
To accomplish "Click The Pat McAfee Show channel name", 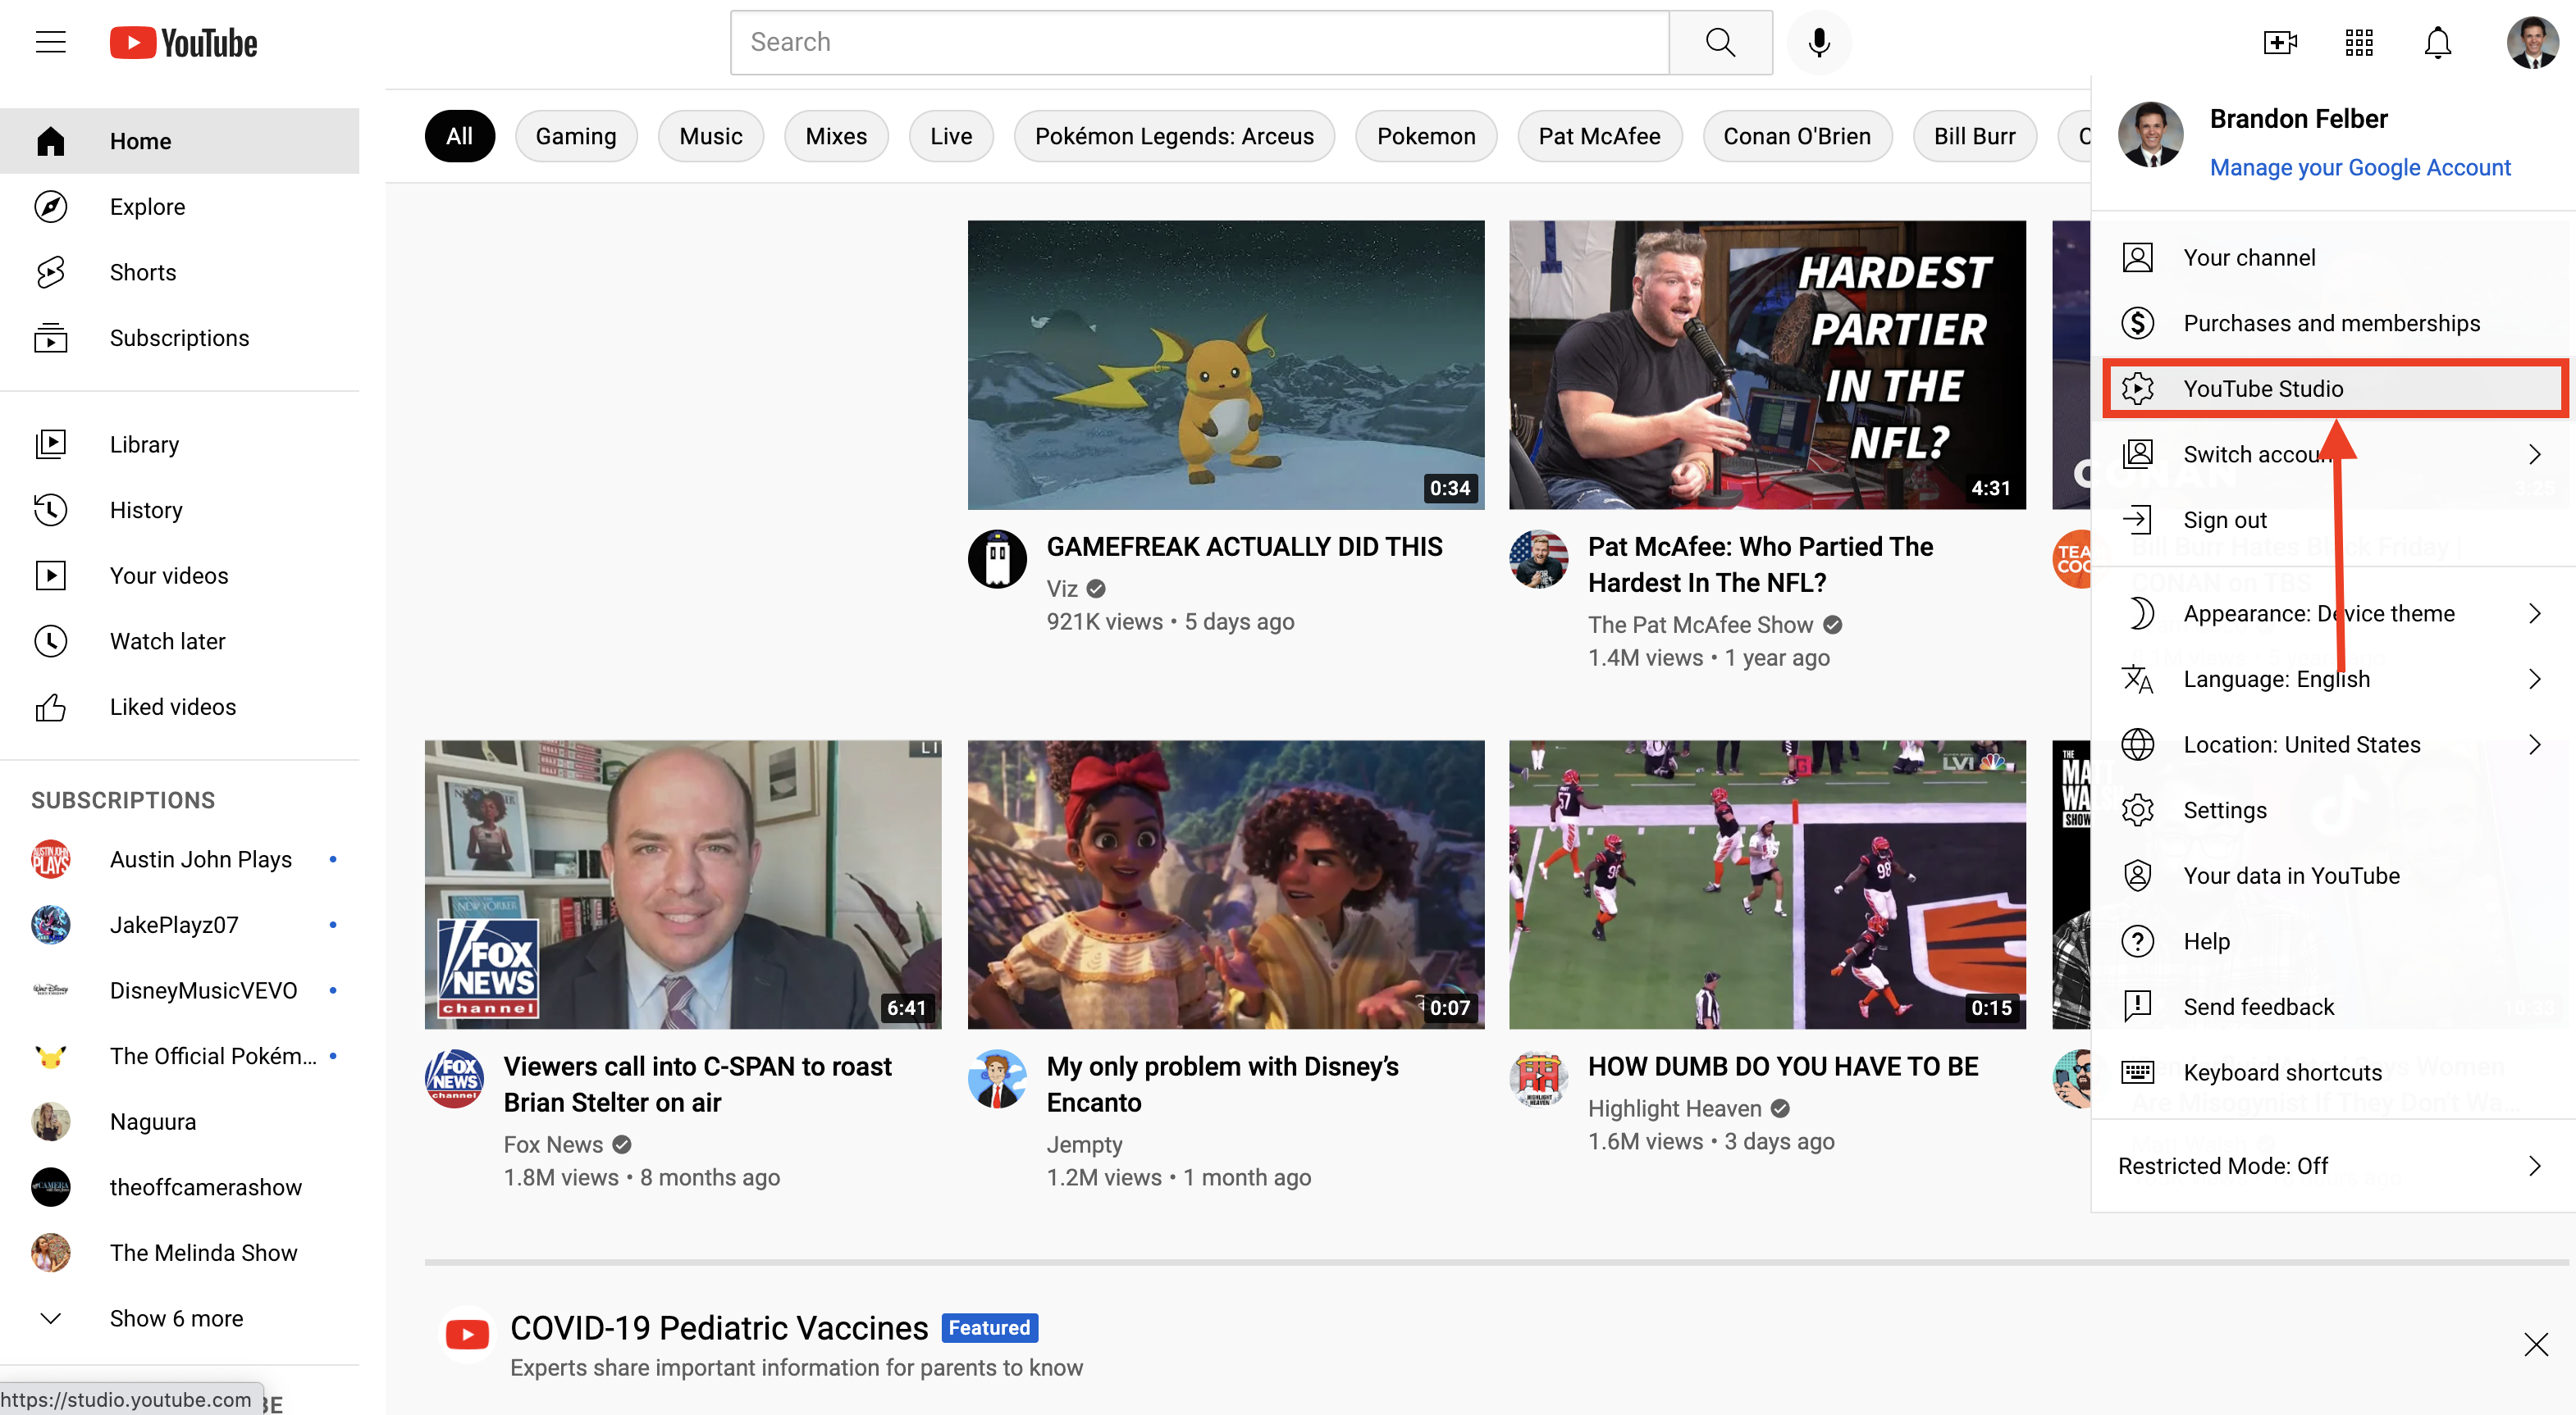I will click(1700, 625).
